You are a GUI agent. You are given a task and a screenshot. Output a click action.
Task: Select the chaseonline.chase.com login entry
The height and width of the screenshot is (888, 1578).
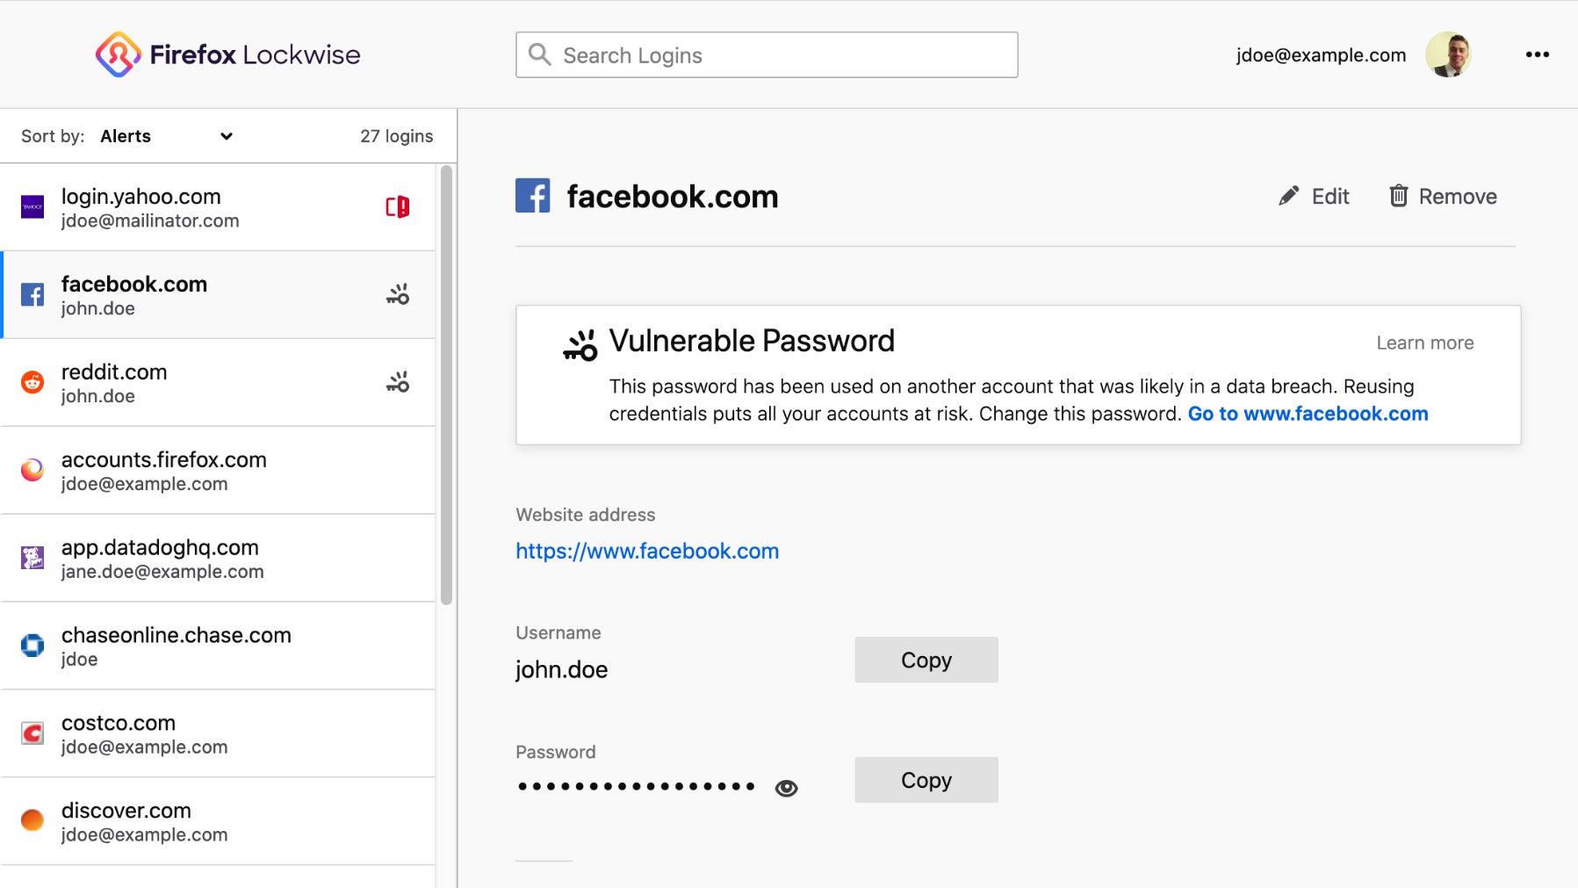coord(218,646)
